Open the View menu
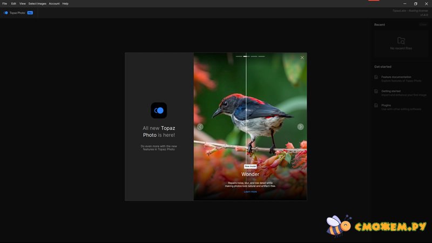 23,4
